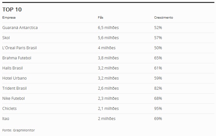Image resolution: width=216 pixels, height=136 pixels.
Task: Select the 4 milhões fans cell
Action: pos(107,48)
